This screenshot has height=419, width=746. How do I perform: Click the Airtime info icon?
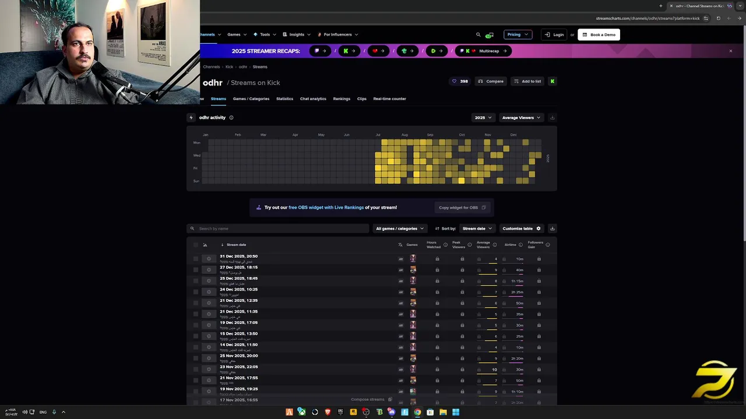pyautogui.click(x=520, y=245)
